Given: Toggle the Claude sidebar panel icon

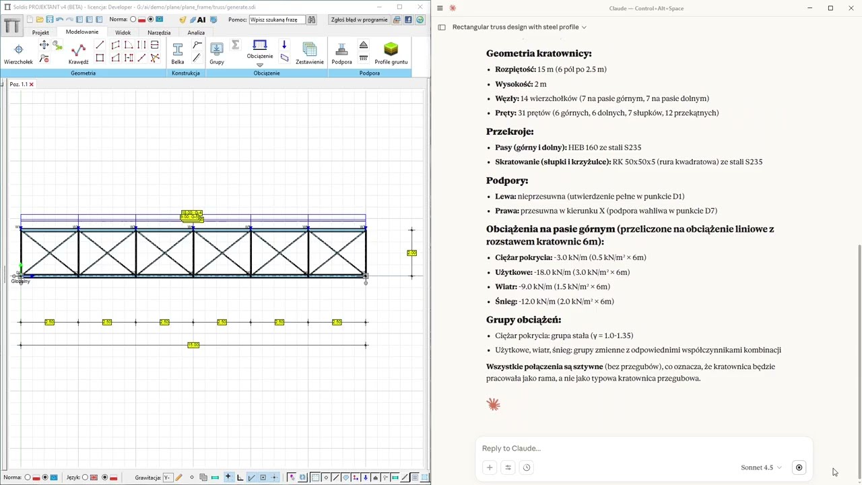Looking at the screenshot, I should pos(442,27).
